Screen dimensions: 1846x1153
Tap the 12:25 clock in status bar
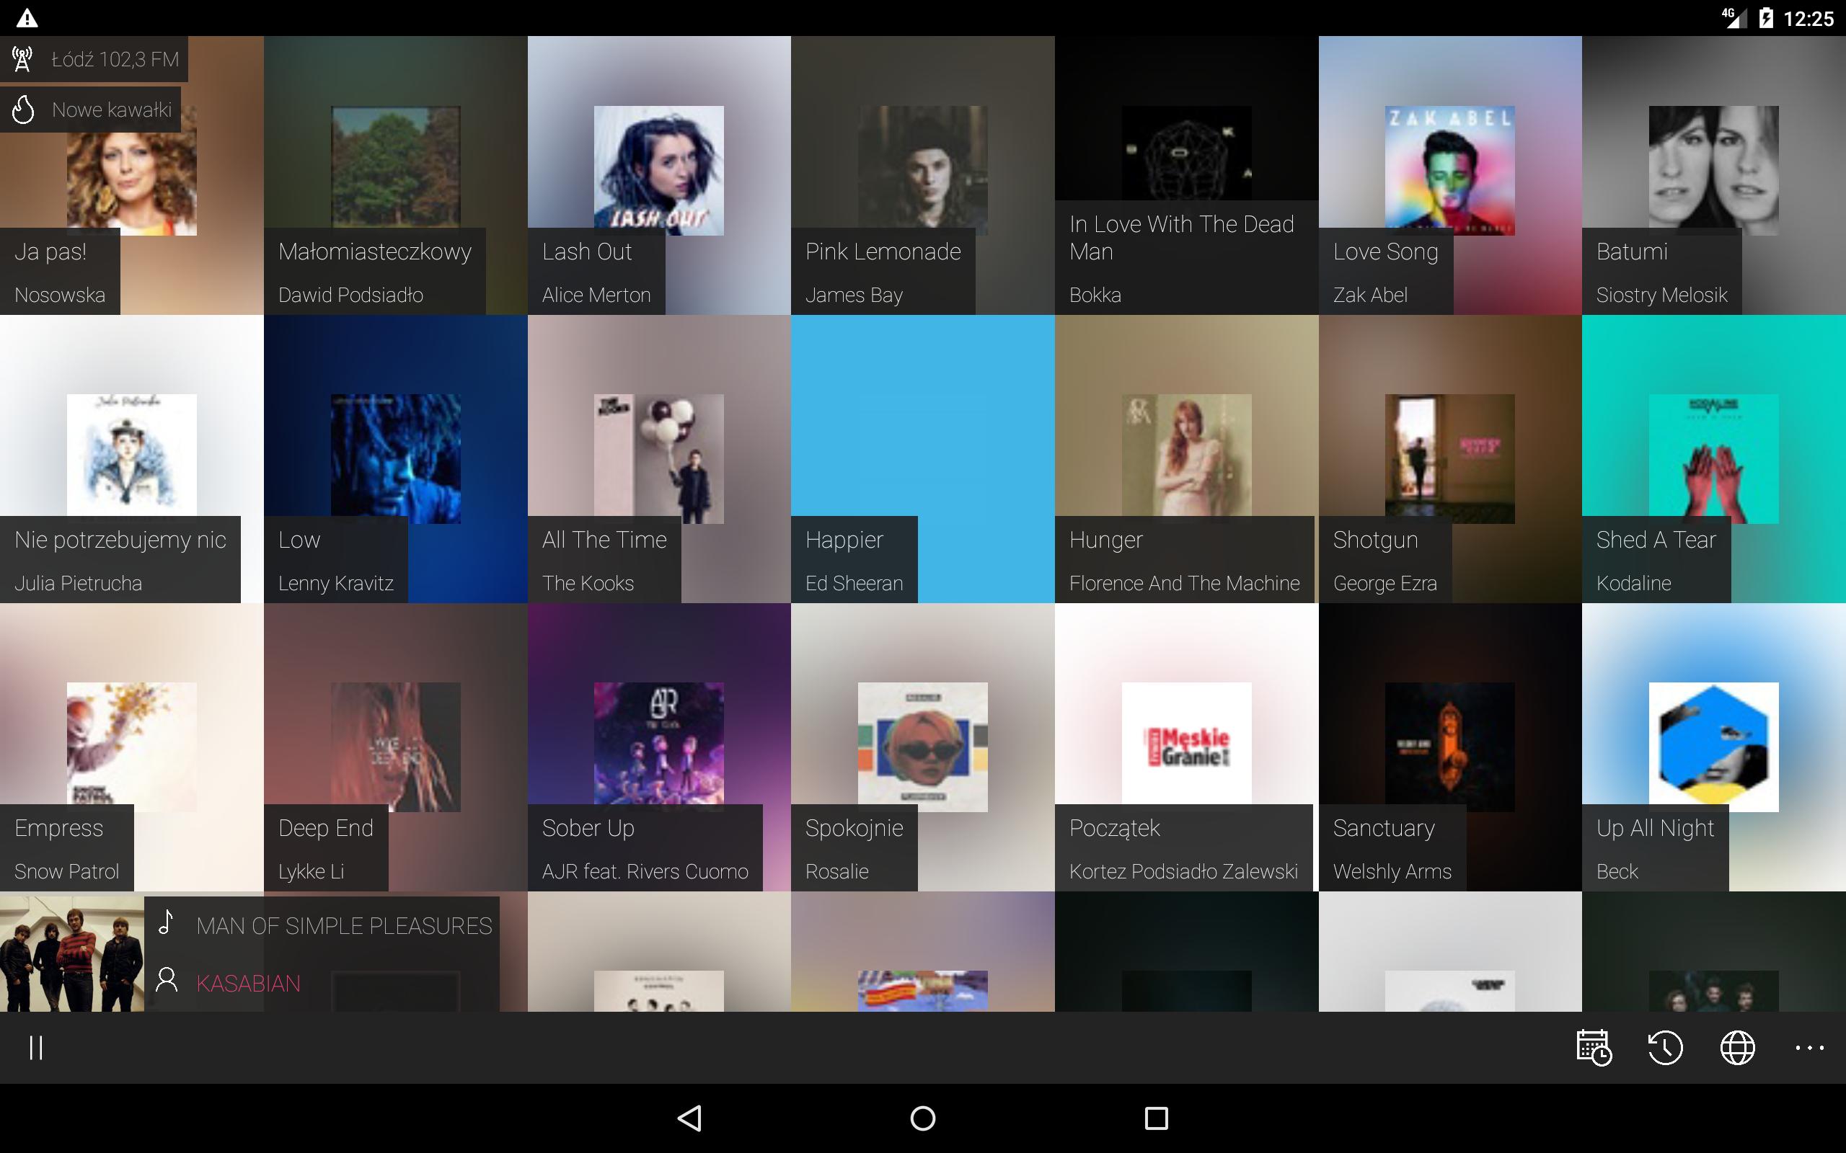coord(1809,18)
